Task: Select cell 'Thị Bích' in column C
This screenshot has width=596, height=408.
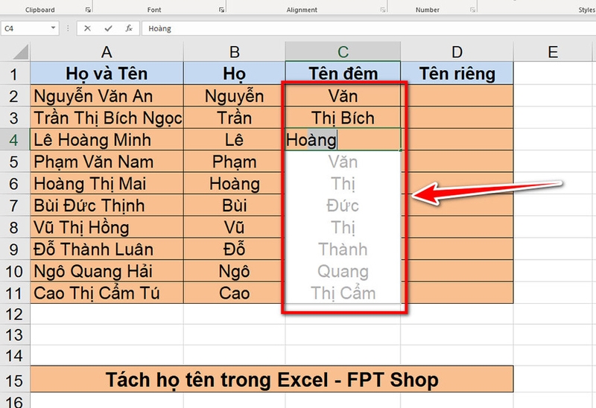Action: [x=343, y=118]
